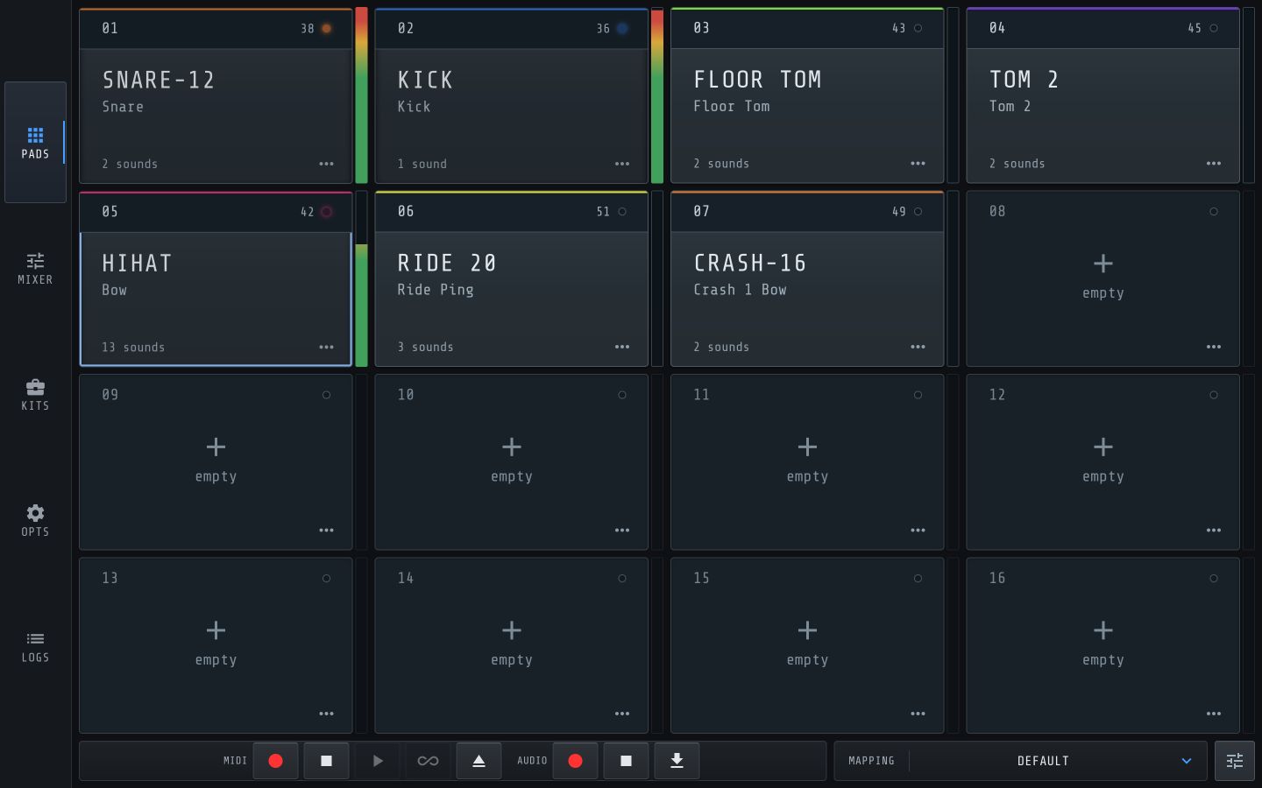Click "13 sounds" on HIHAT pad
This screenshot has width=1262, height=788.
133,348
